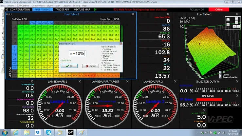Open Dropbox from the taskbar
This screenshot has width=242, height=136.
point(38,132)
